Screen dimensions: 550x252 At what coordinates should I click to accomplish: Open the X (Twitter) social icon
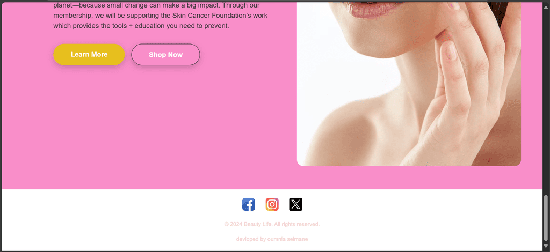(295, 204)
